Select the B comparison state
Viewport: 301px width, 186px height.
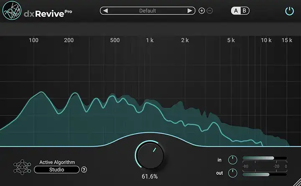(x=245, y=11)
